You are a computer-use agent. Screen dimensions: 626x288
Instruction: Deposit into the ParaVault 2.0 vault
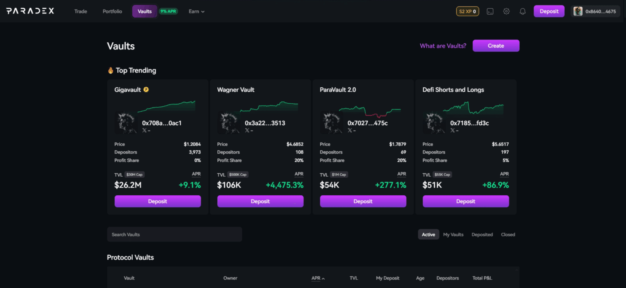pos(363,201)
